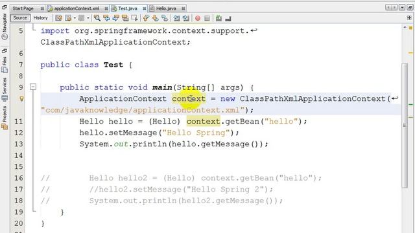Click restore window icon above Files
The width and height of the screenshot is (415, 233).
[x=5, y=50]
